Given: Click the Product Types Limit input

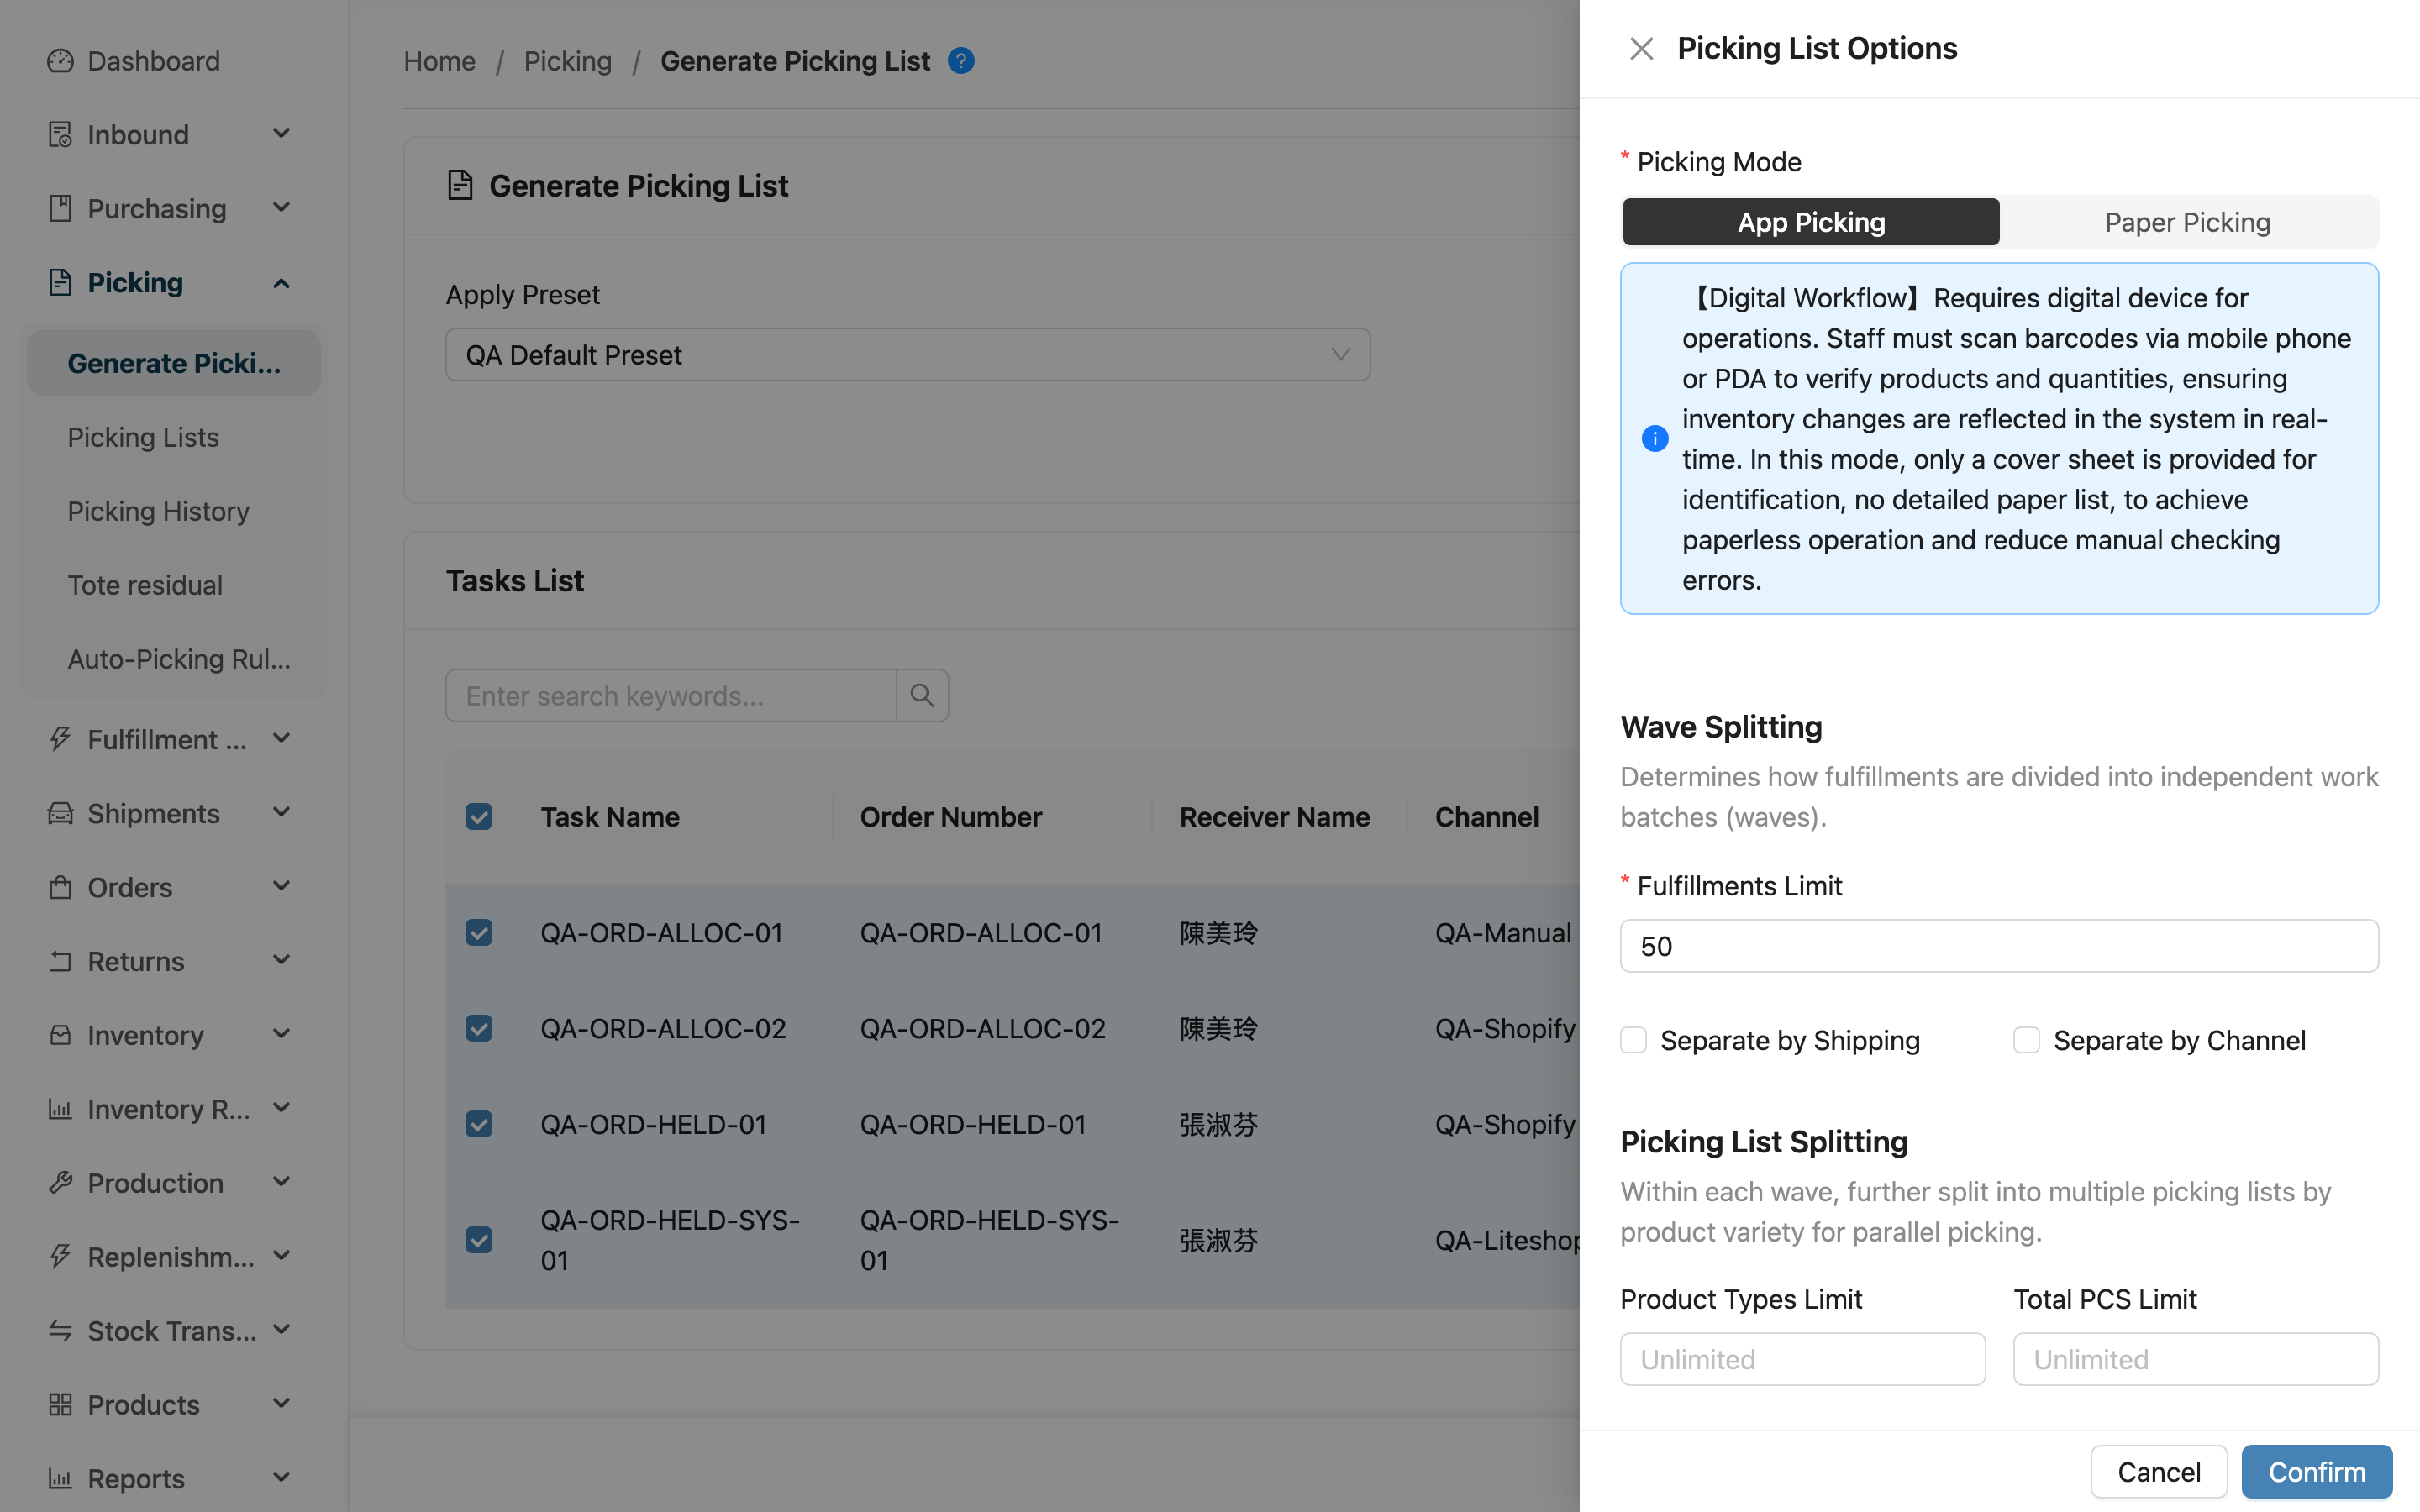Looking at the screenshot, I should (x=1803, y=1359).
